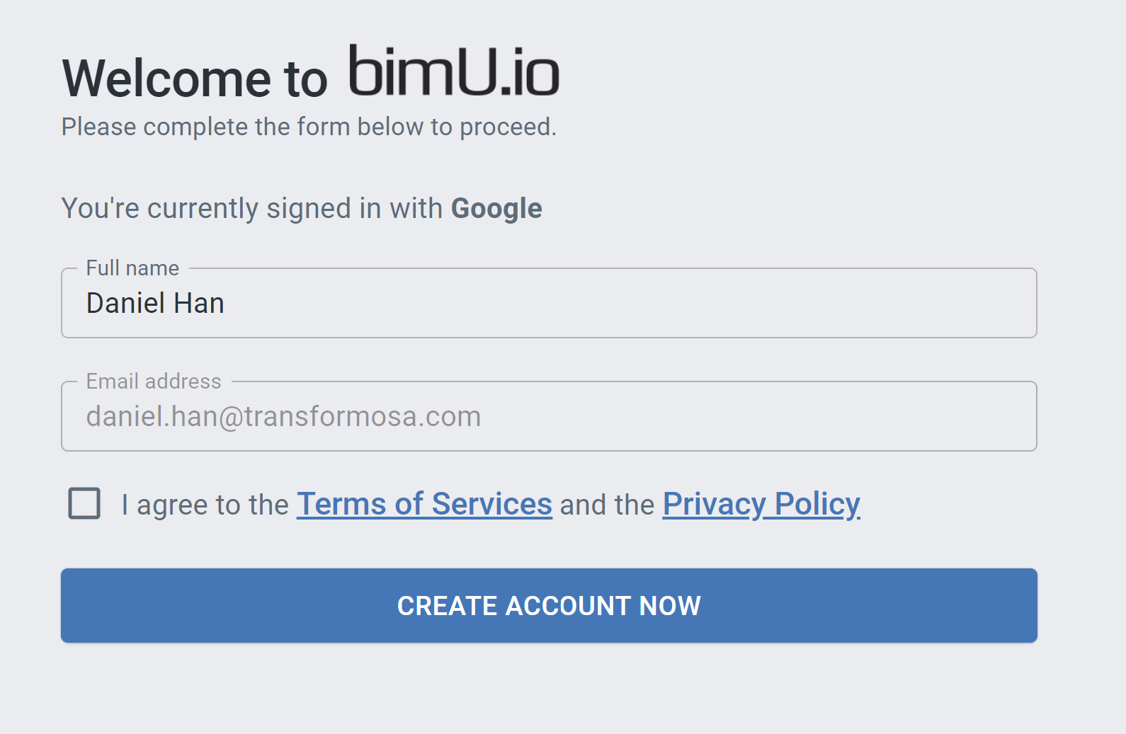Image resolution: width=1126 pixels, height=734 pixels.
Task: Click the 'You're currently signed in with' text
Action: [252, 209]
